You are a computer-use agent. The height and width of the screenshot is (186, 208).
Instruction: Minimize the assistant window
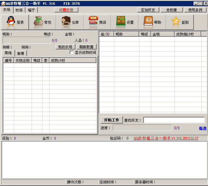tap(196, 4)
